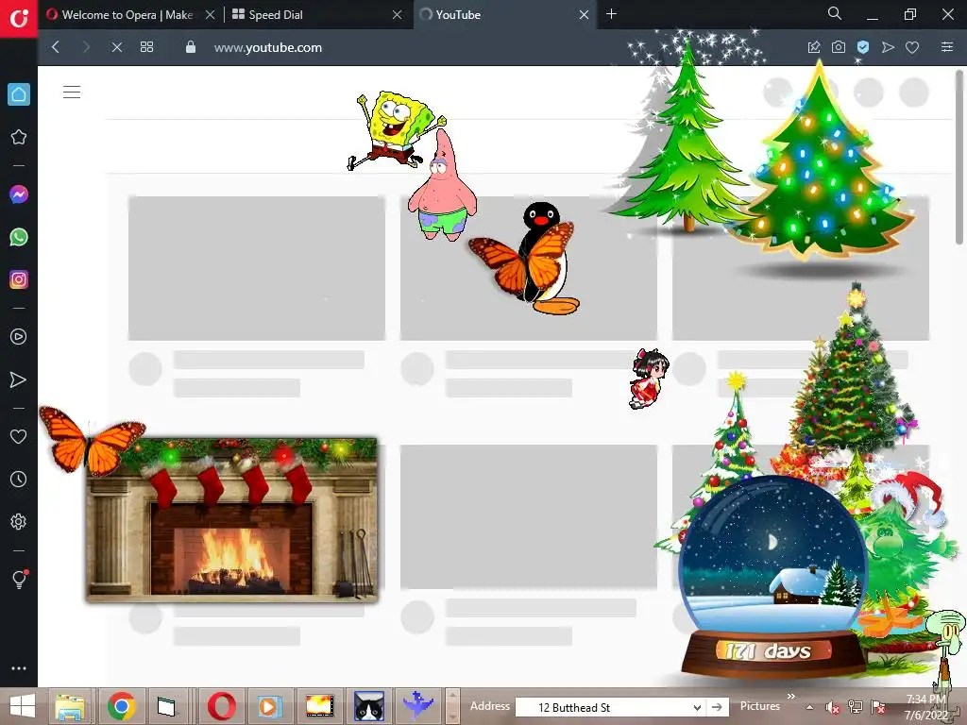Click the taskbar toolbar scroll-up arrow
967x725 pixels.
451,696
